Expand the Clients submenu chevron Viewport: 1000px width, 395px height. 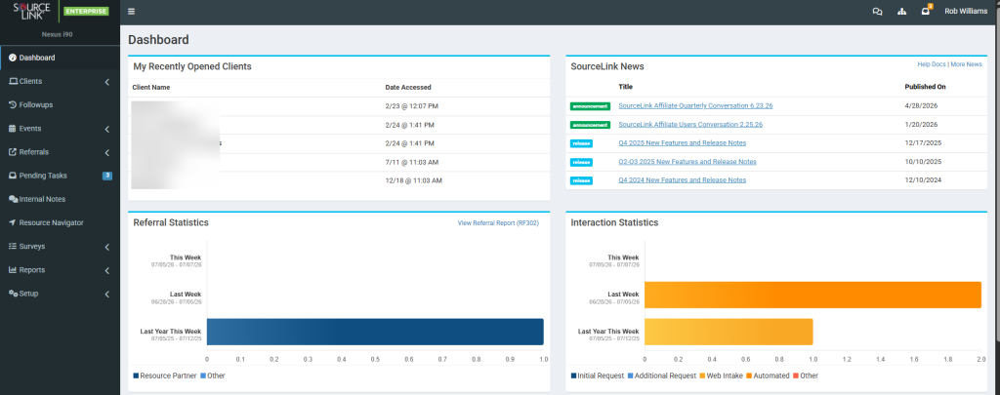pyautogui.click(x=107, y=82)
